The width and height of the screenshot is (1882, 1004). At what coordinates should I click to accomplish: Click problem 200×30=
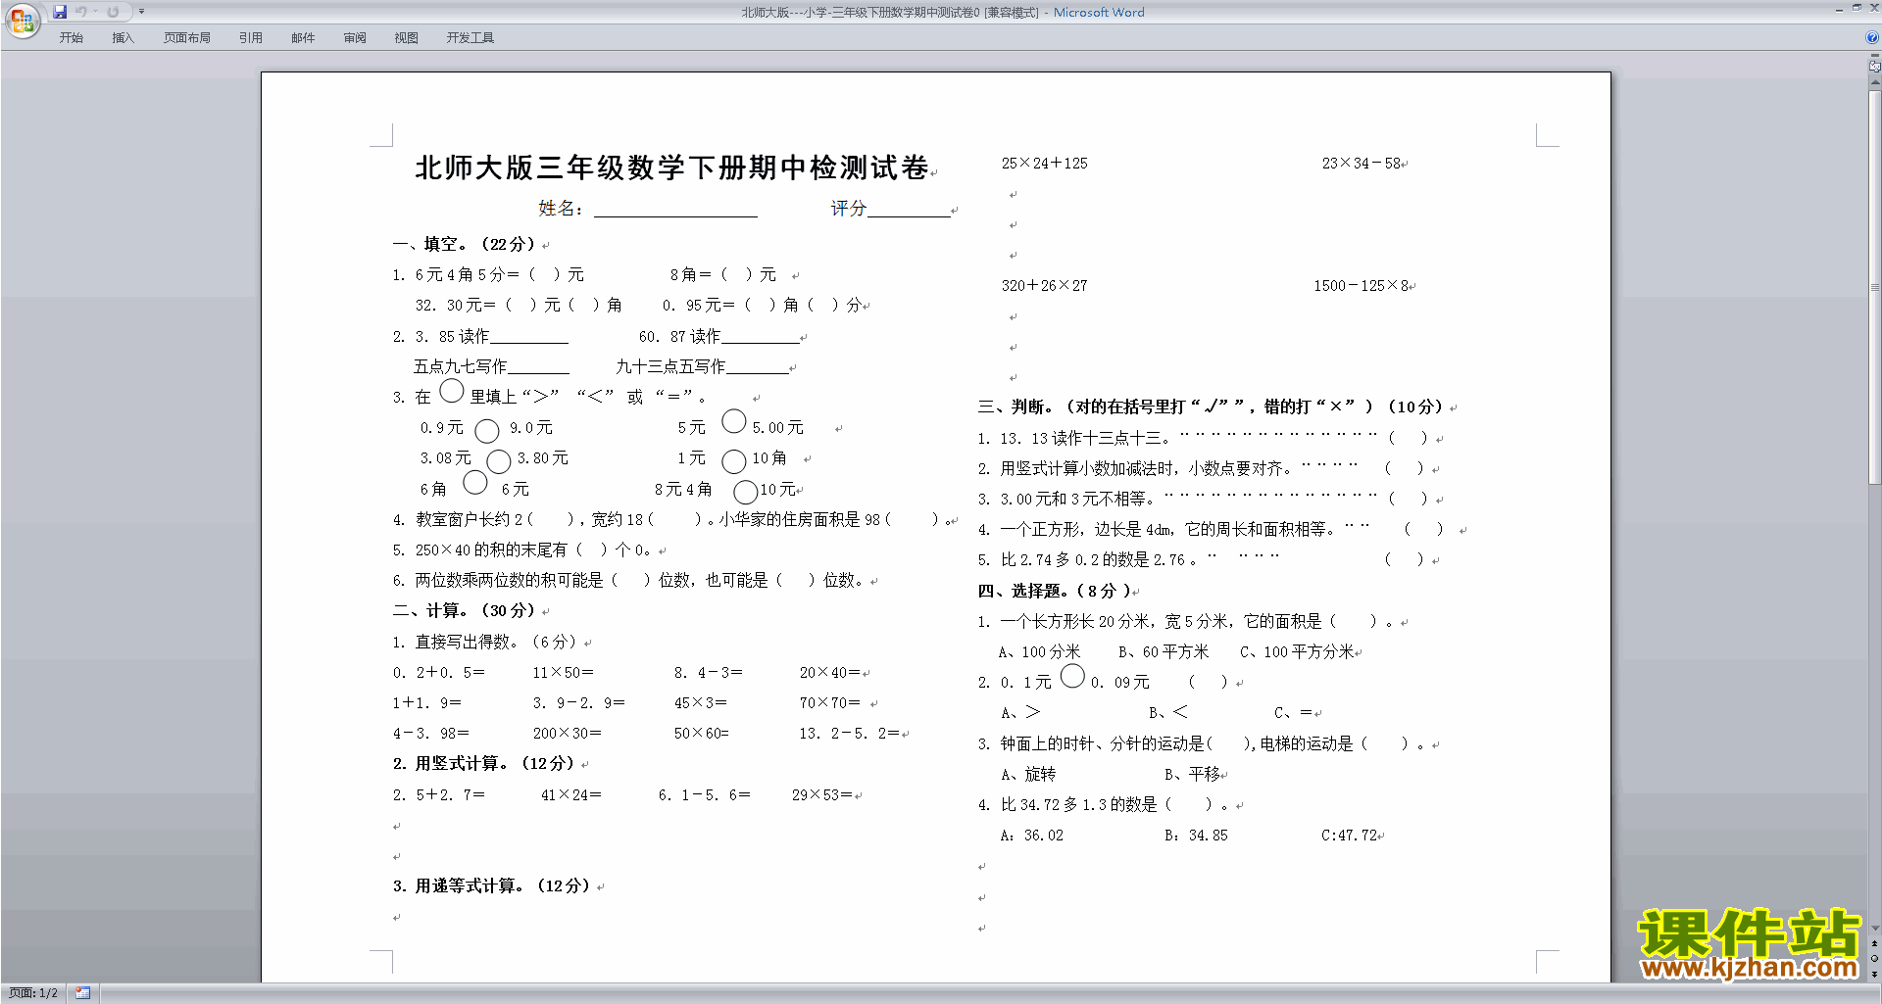click(x=567, y=734)
